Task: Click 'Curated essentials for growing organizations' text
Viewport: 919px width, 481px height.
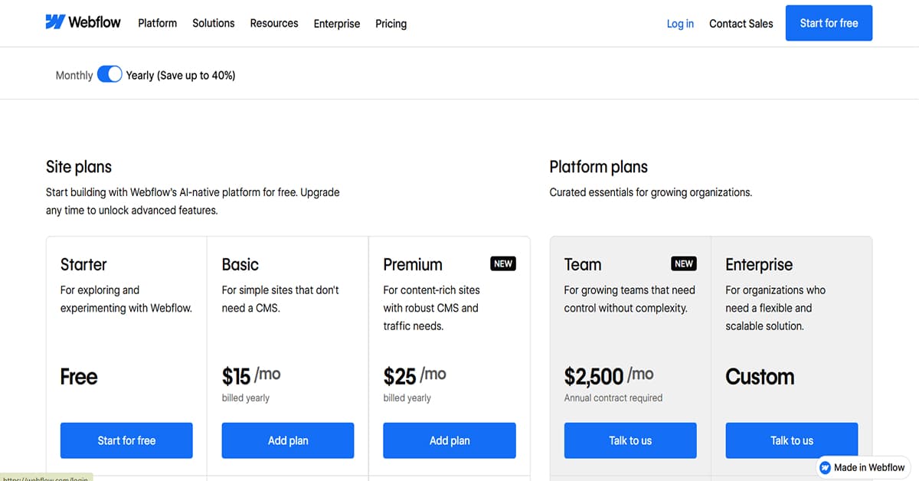Action: coord(651,192)
